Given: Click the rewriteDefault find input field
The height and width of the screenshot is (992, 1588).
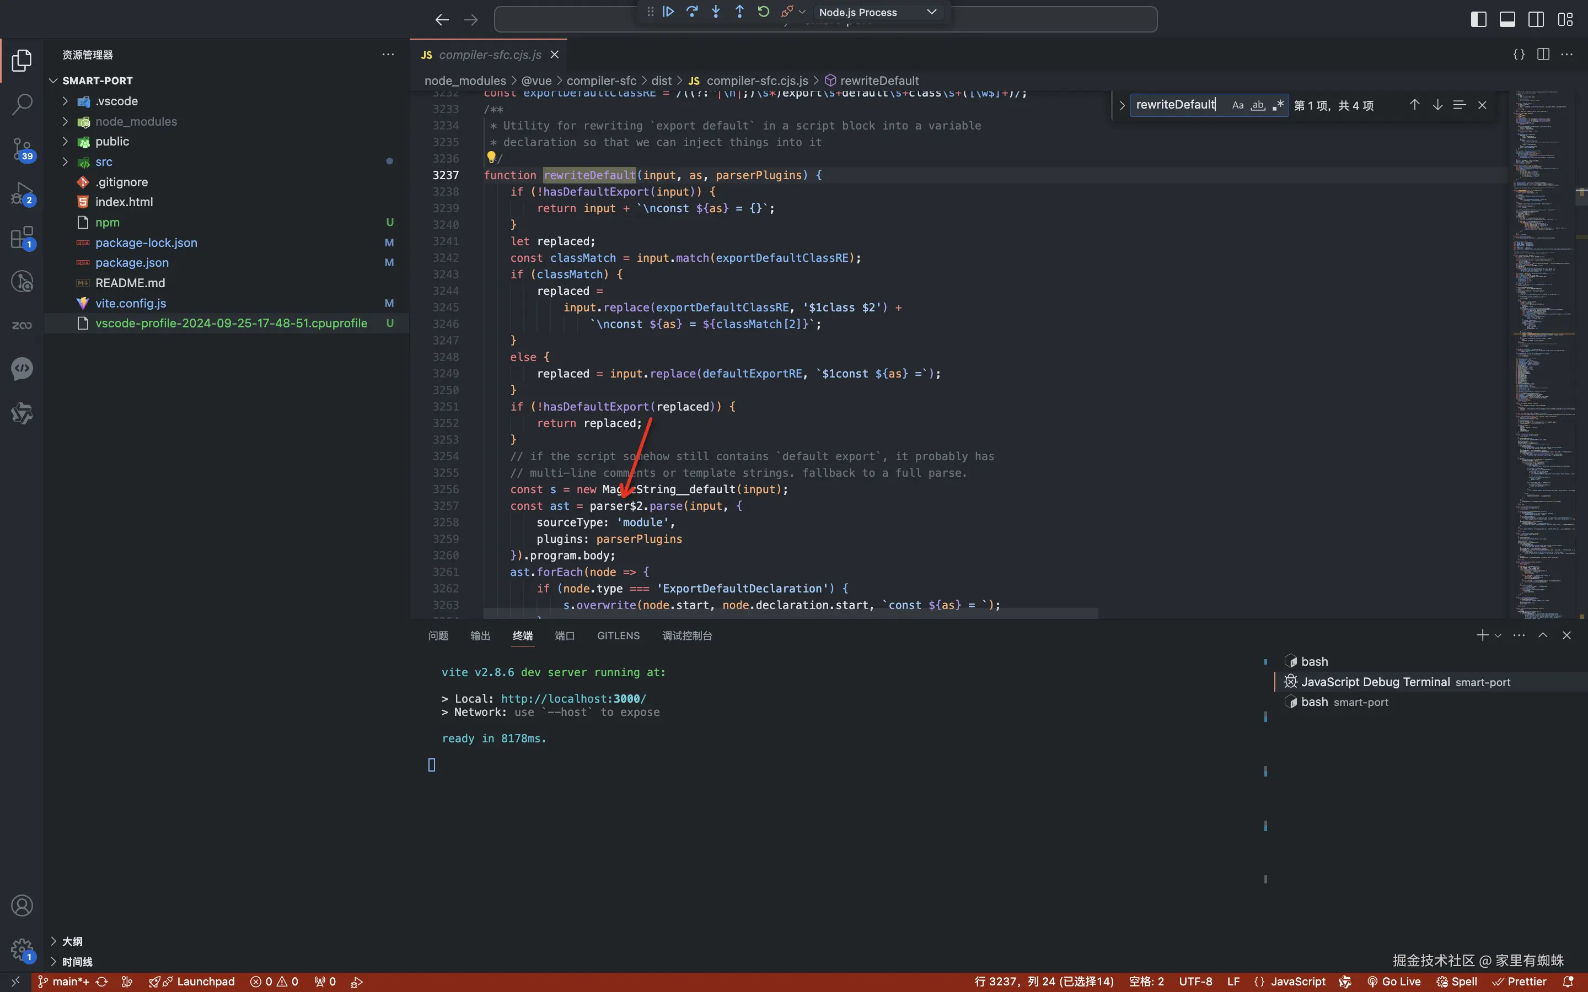Looking at the screenshot, I should click(x=1174, y=105).
